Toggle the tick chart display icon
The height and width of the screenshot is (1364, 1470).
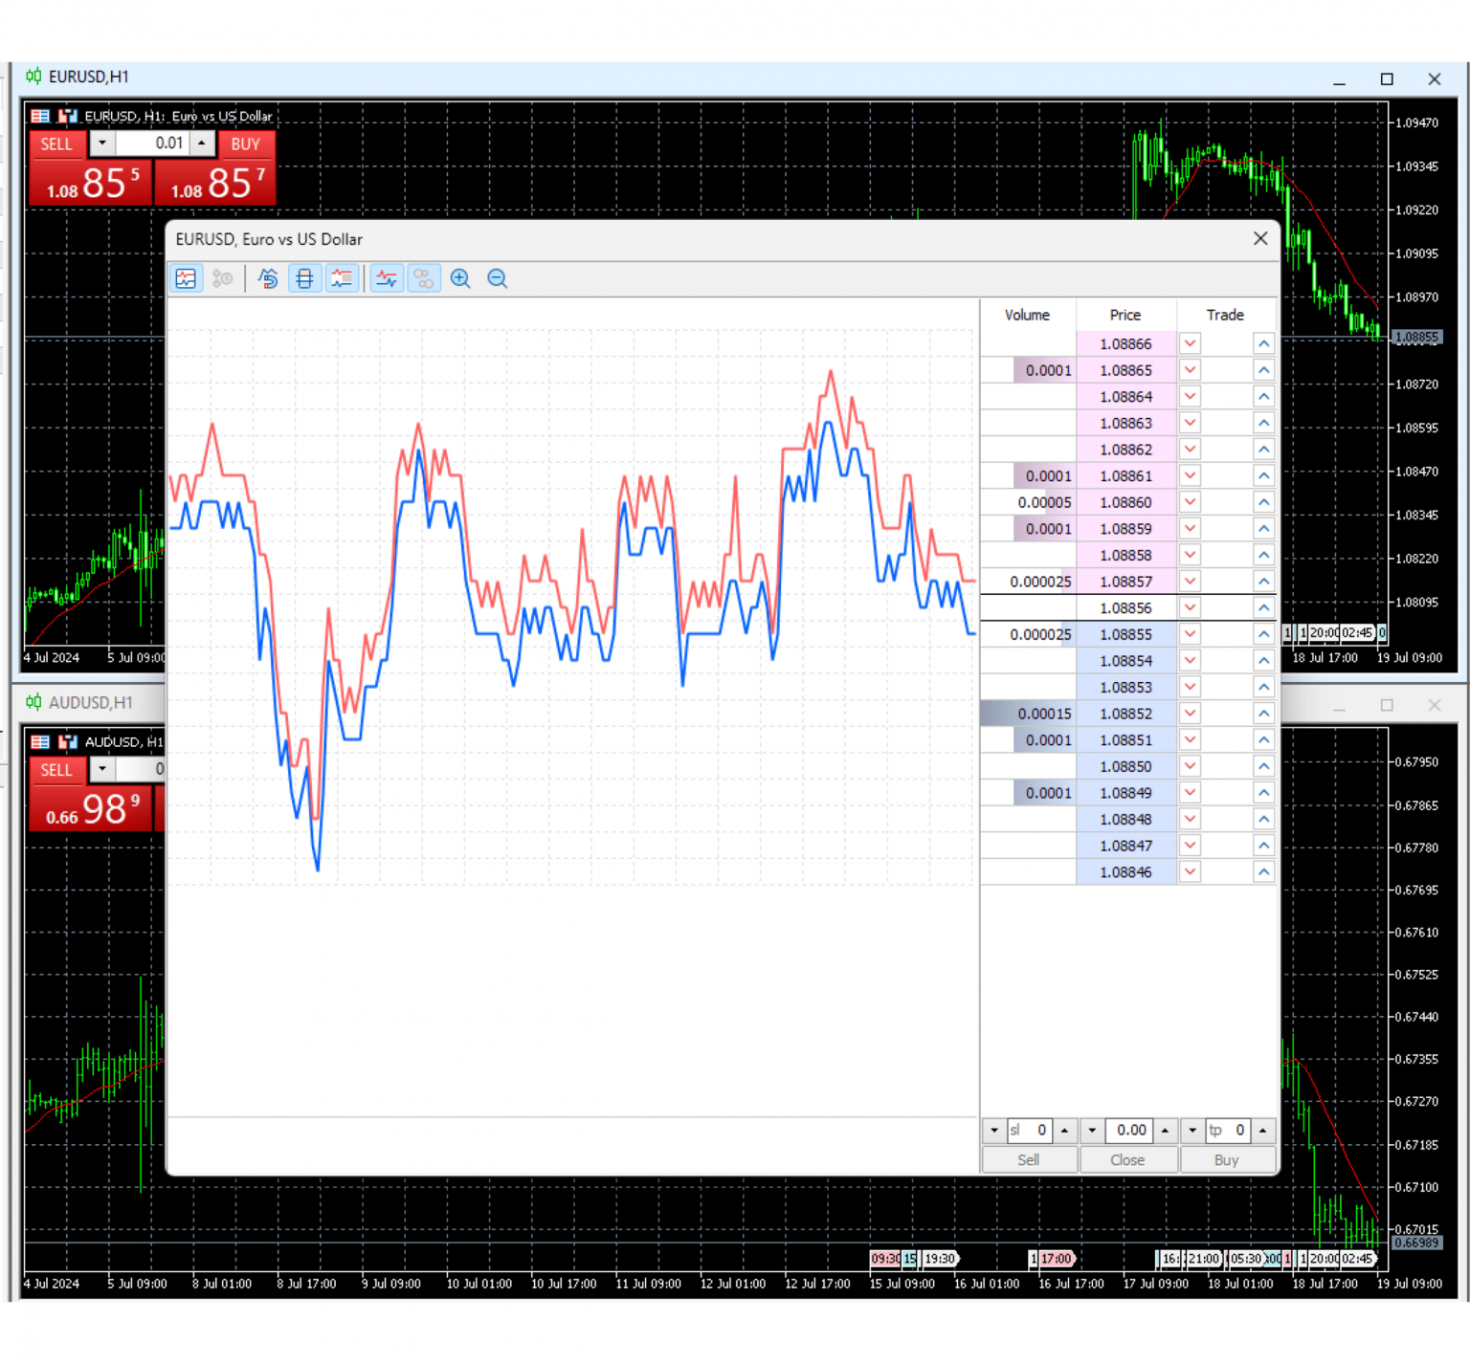(x=186, y=278)
